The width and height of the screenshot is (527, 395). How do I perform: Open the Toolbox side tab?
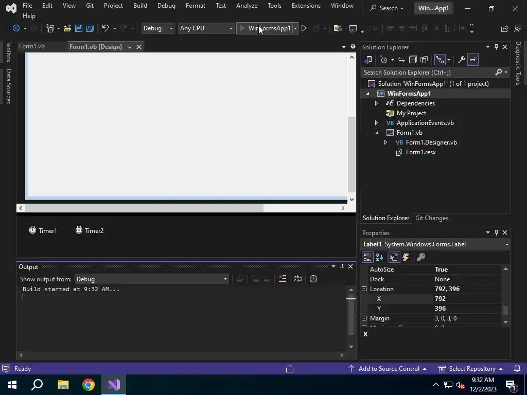9,52
